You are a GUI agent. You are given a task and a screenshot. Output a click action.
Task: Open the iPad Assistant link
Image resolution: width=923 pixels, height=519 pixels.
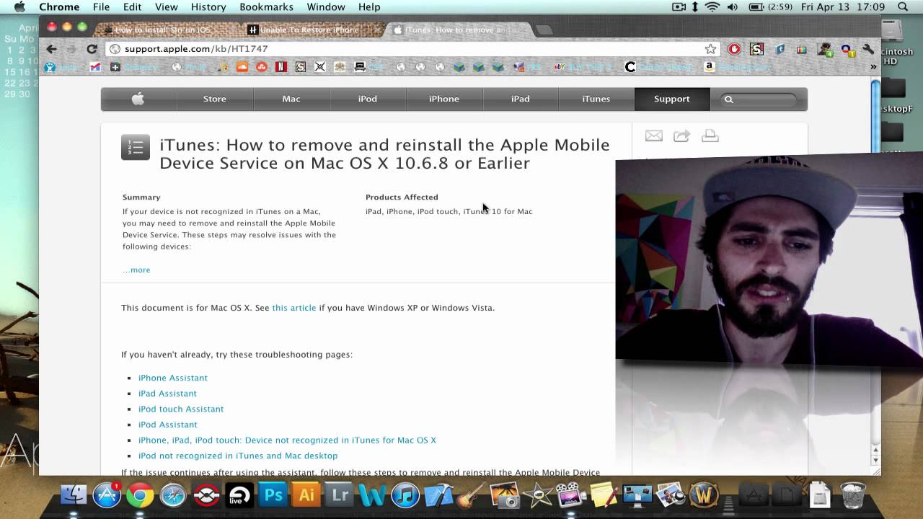(167, 394)
